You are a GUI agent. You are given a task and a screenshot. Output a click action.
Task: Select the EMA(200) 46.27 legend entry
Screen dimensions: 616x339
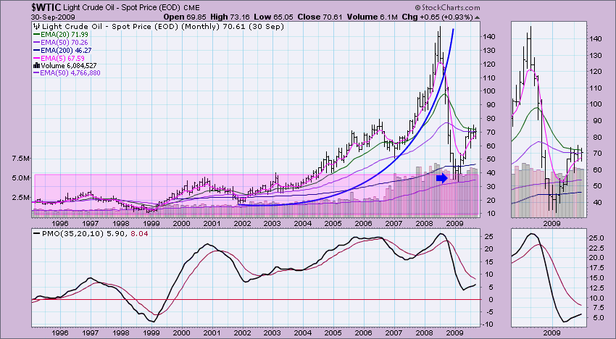click(x=67, y=50)
